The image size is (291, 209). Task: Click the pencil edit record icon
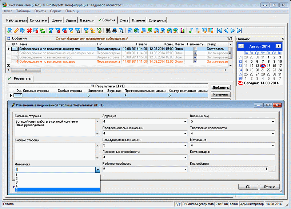tap(16, 30)
